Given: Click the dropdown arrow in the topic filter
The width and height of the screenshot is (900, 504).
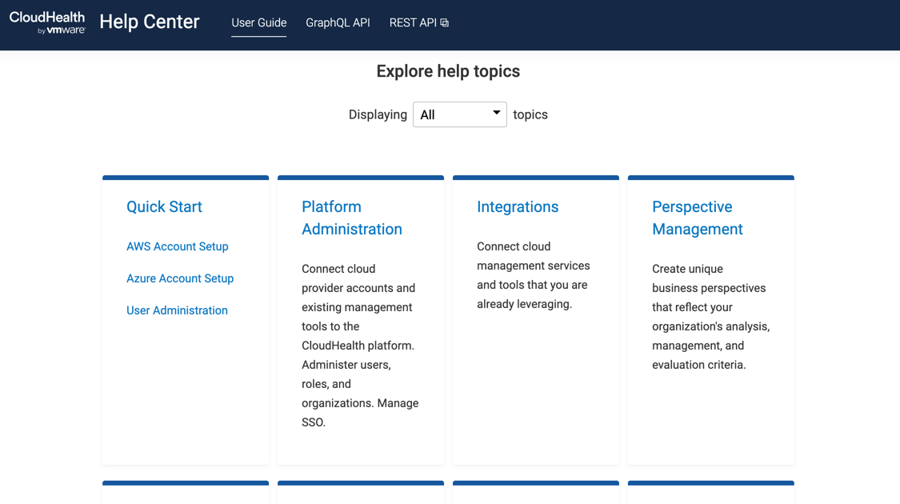Looking at the screenshot, I should pos(496,114).
